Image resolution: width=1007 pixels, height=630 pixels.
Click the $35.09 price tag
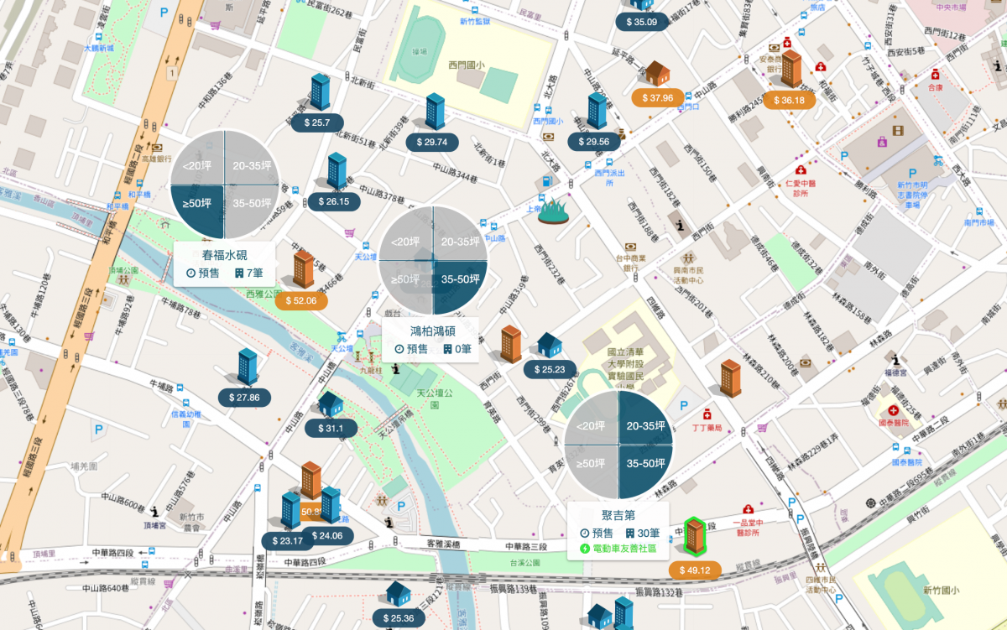[x=642, y=22]
